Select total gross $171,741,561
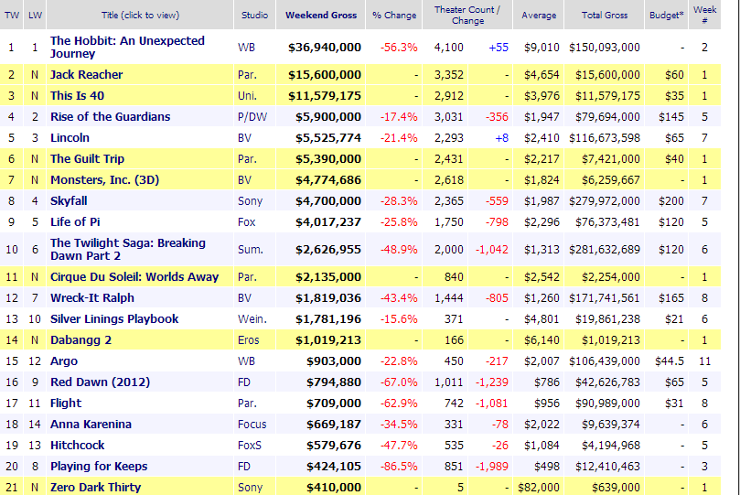The image size is (740, 495). [605, 297]
